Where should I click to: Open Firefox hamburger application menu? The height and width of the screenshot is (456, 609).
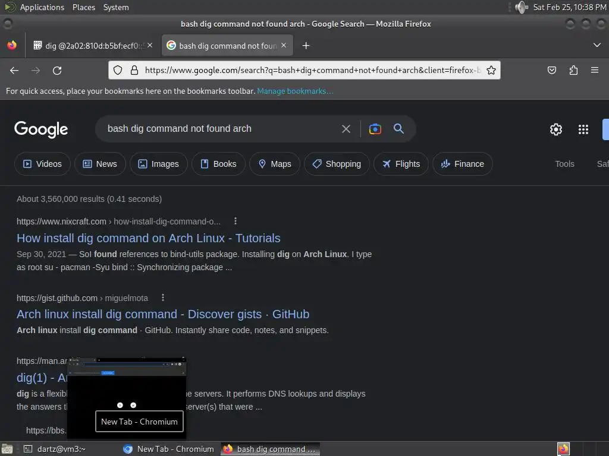coord(595,70)
